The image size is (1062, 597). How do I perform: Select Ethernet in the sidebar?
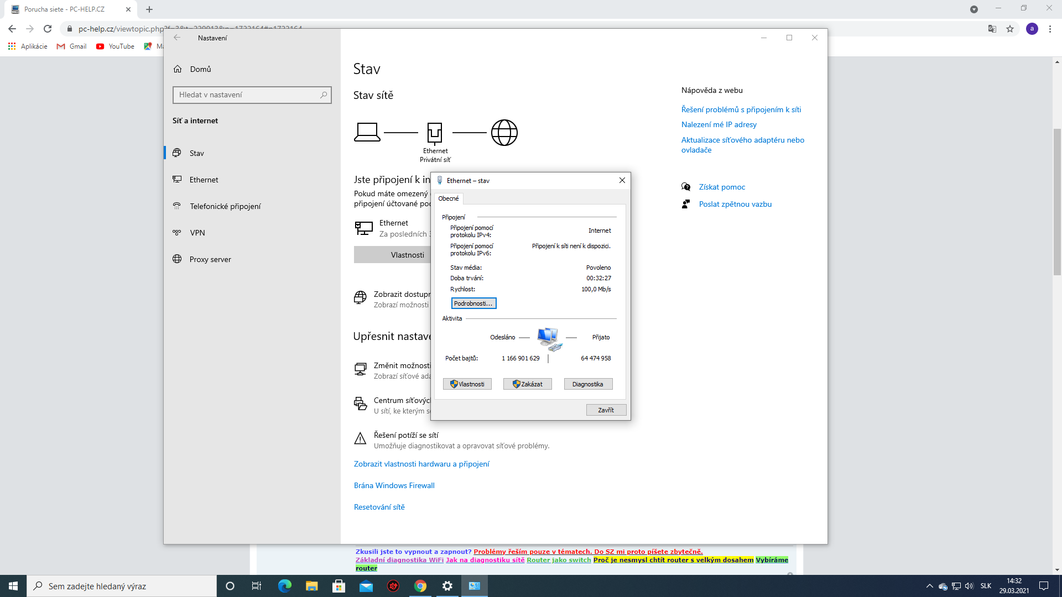[204, 180]
